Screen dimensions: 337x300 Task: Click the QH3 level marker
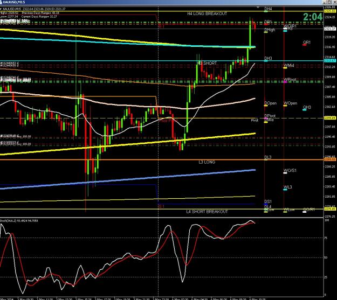click(307, 107)
